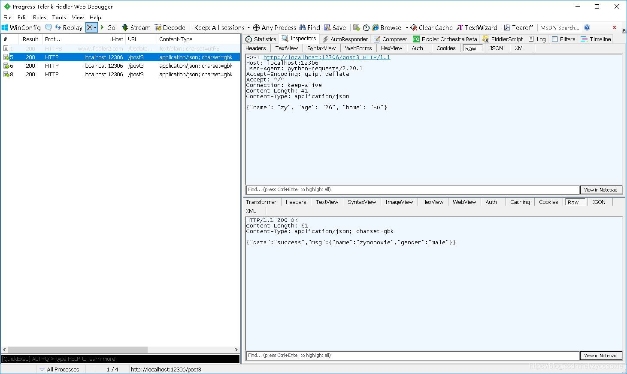This screenshot has width=627, height=374.
Task: Open the View menu
Action: [x=78, y=17]
